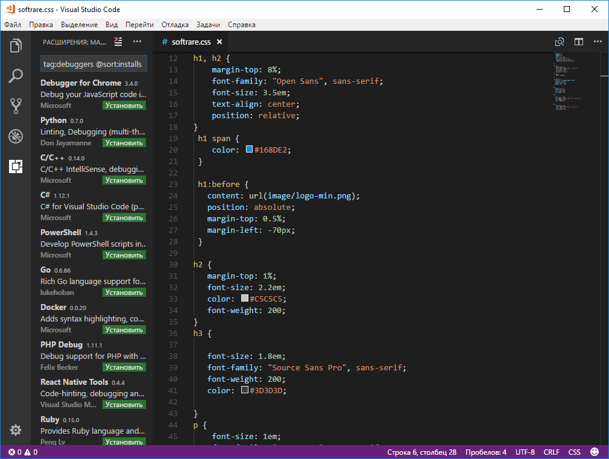609x459 pixels.
Task: Open the React Native Tools title
Action: coord(74,382)
